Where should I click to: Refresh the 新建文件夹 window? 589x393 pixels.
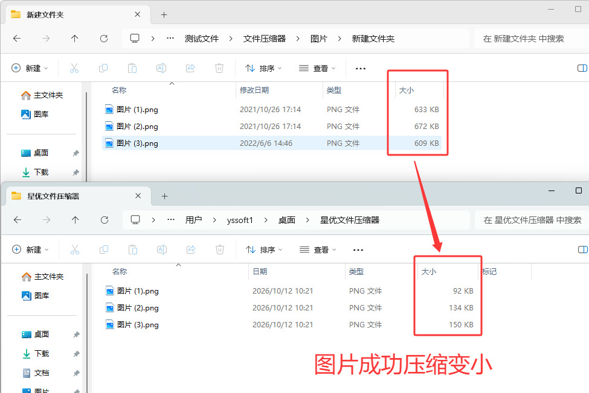tap(104, 39)
